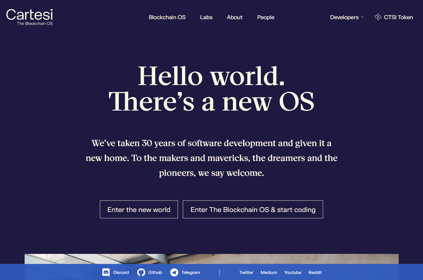Open the Youtube link
Image resolution: width=423 pixels, height=280 pixels.
click(293, 272)
